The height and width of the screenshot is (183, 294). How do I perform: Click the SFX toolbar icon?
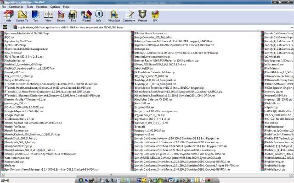point(155,16)
